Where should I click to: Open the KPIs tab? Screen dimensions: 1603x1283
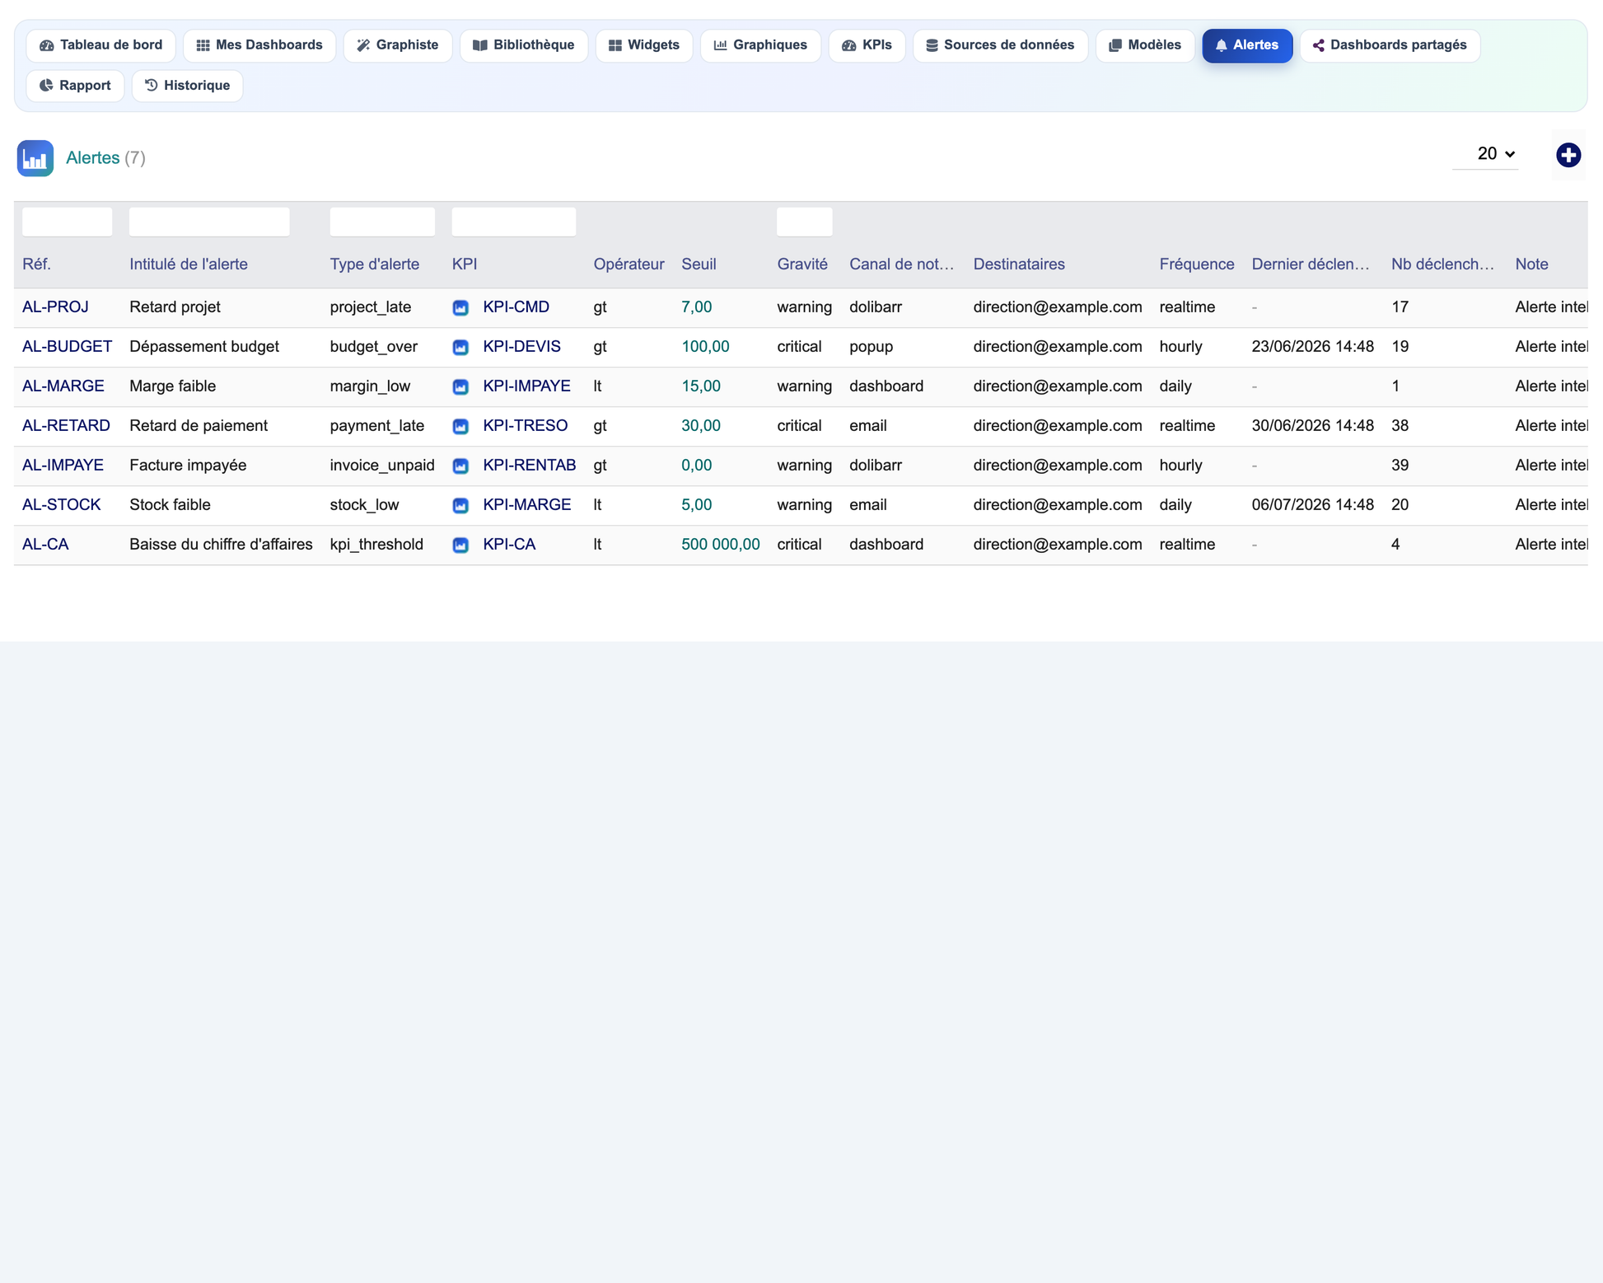867,45
